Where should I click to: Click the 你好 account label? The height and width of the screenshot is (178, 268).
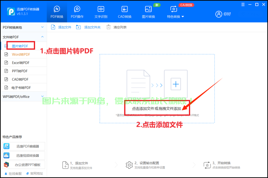[x=227, y=14]
